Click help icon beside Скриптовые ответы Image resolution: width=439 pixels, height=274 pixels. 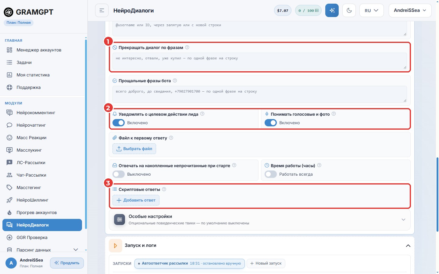click(164, 189)
